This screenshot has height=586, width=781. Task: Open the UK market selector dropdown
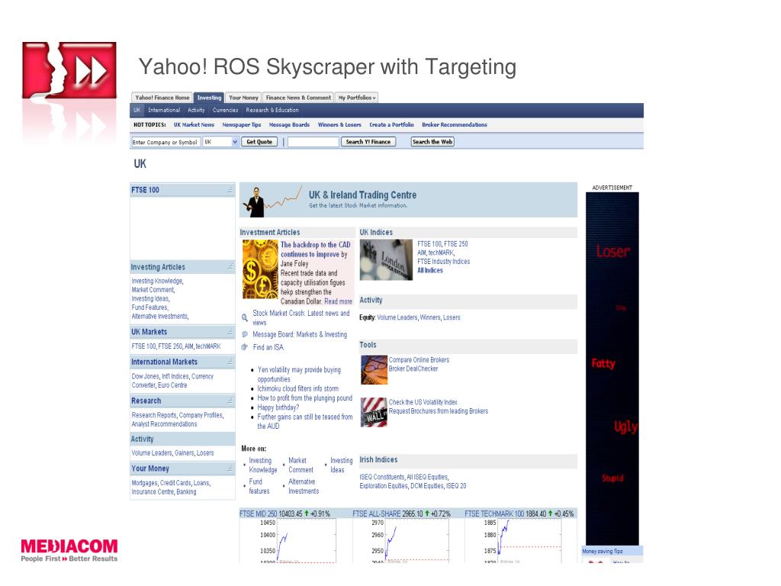coord(220,142)
